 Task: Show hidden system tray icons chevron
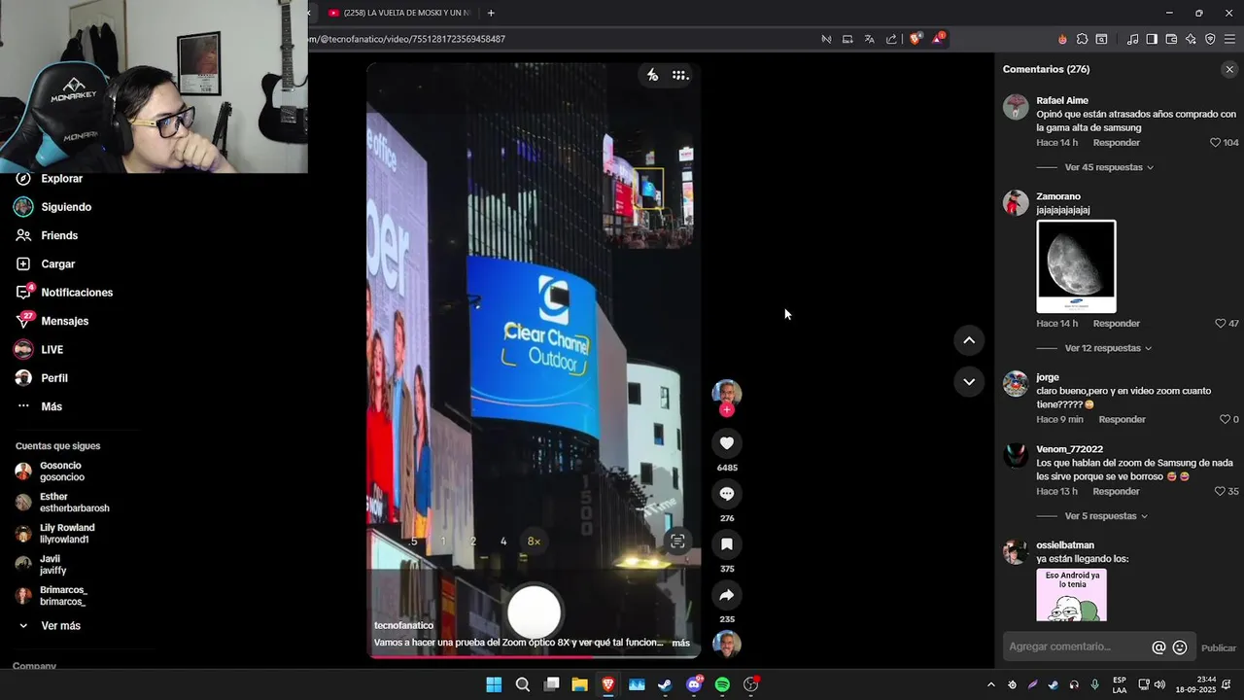(x=990, y=685)
